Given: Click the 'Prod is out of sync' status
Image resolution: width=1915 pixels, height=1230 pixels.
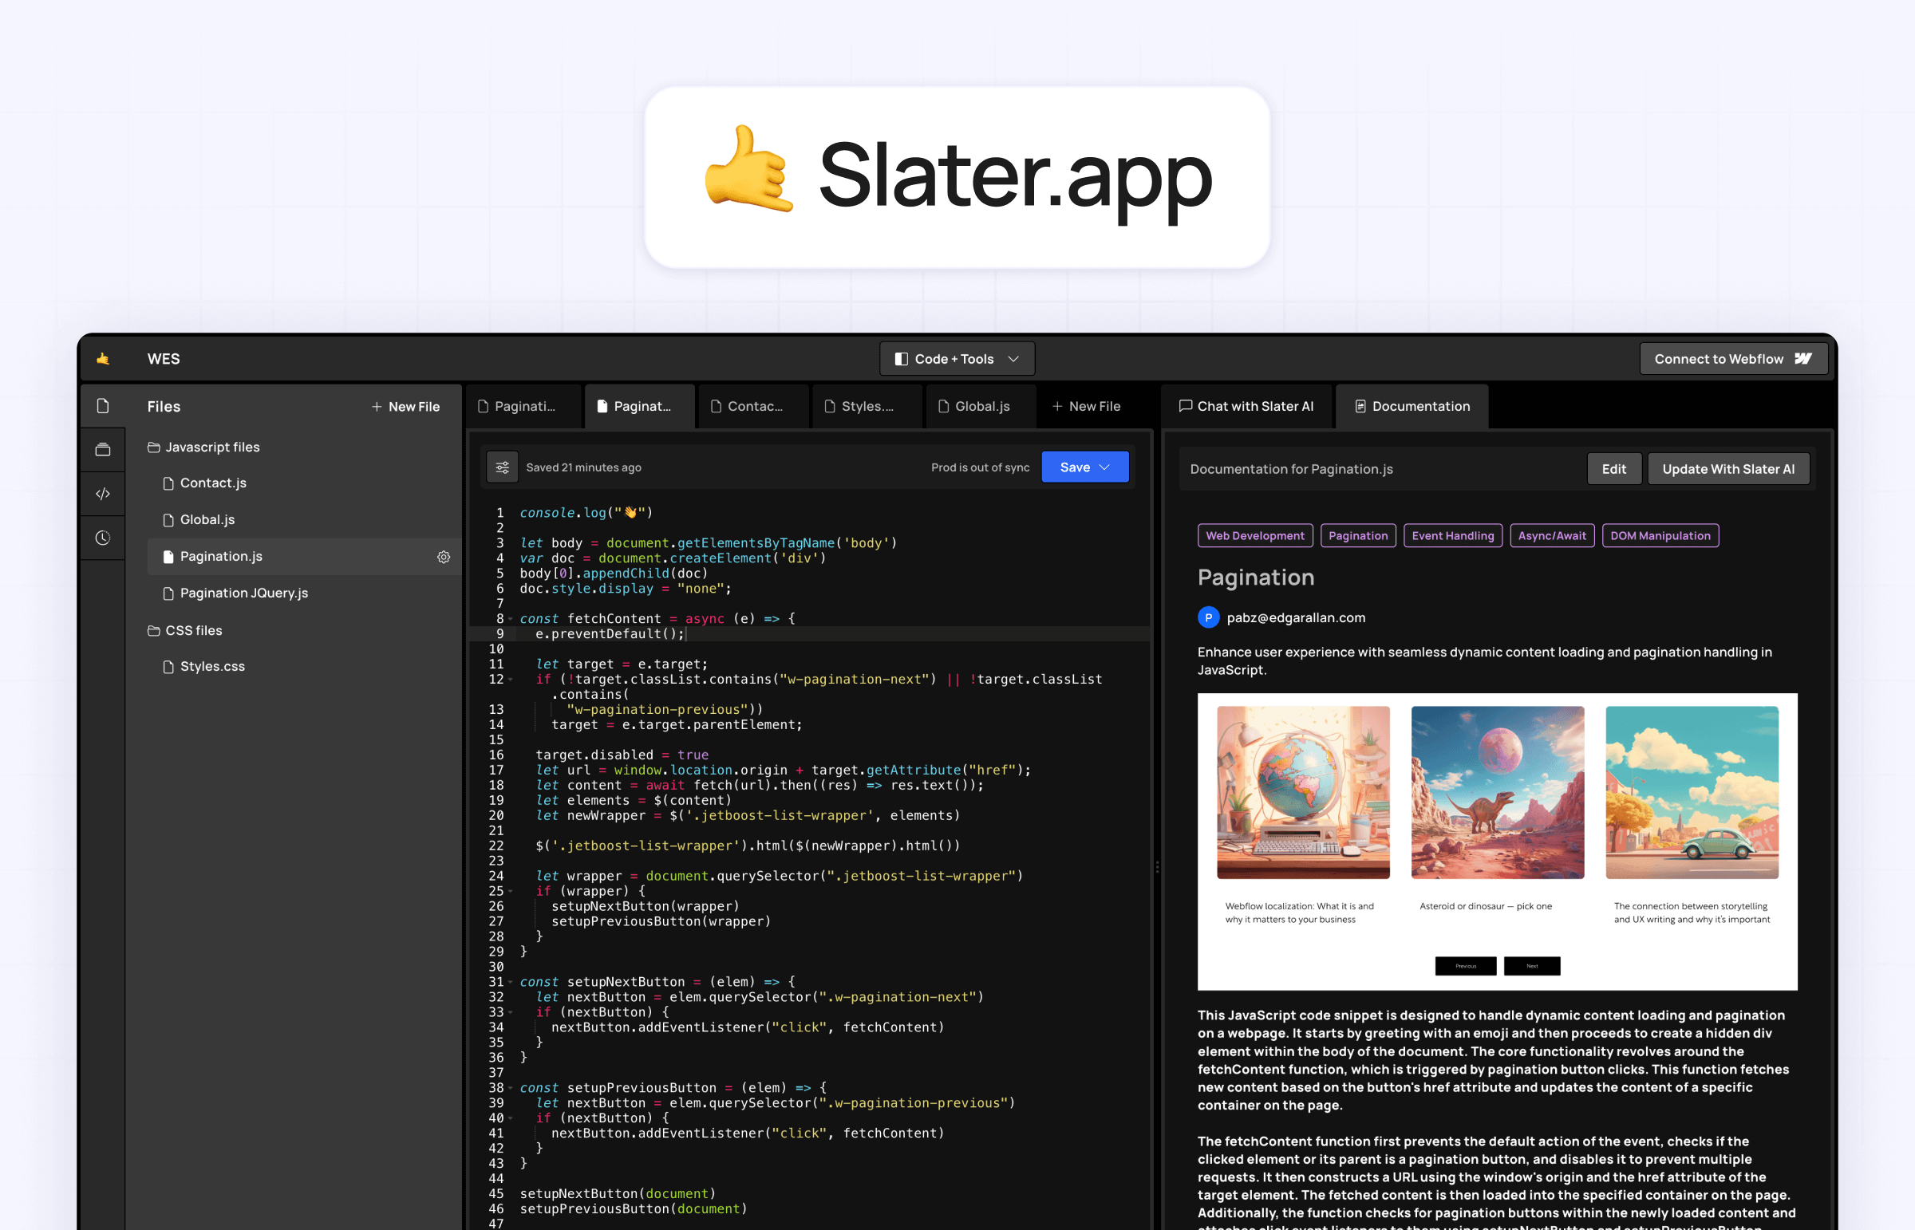Looking at the screenshot, I should click(981, 467).
